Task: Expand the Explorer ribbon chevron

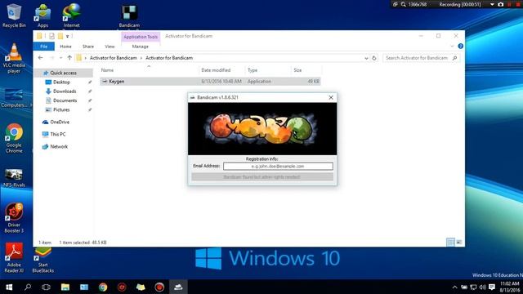Action: click(452, 47)
